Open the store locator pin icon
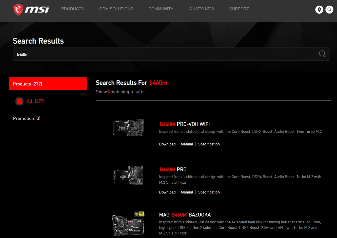Viewport: 337px width, 238px height. tap(319, 10)
